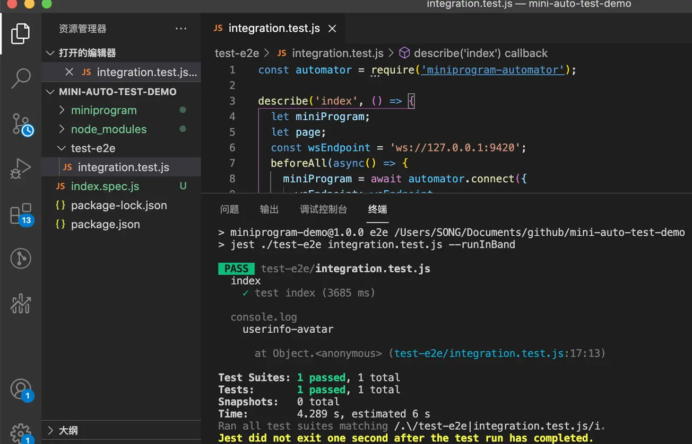Open the 'miniprogram-automator' require link
The width and height of the screenshot is (692, 444).
pos(493,70)
